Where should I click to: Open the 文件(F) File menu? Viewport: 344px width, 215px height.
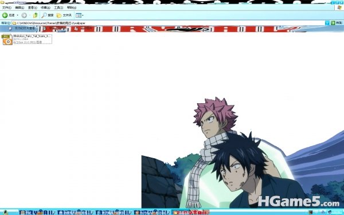pos(6,7)
